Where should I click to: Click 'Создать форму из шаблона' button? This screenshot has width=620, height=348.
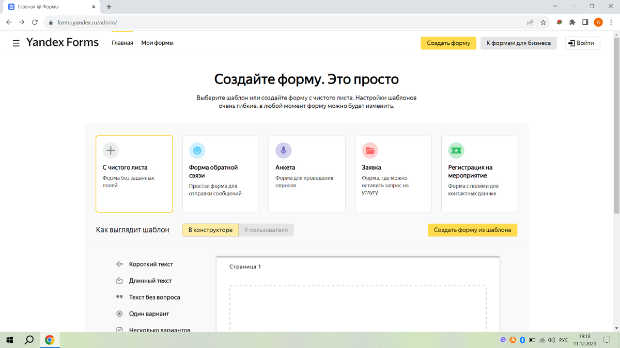(x=473, y=230)
